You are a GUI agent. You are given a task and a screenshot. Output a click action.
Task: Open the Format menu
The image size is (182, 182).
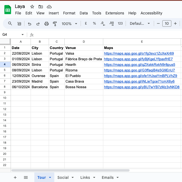tap(69, 13)
